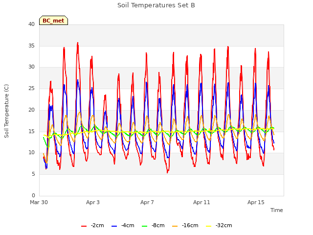Toggle the -2cm series legend entry
Image resolution: width=313 pixels, height=235 pixels.
92,226
